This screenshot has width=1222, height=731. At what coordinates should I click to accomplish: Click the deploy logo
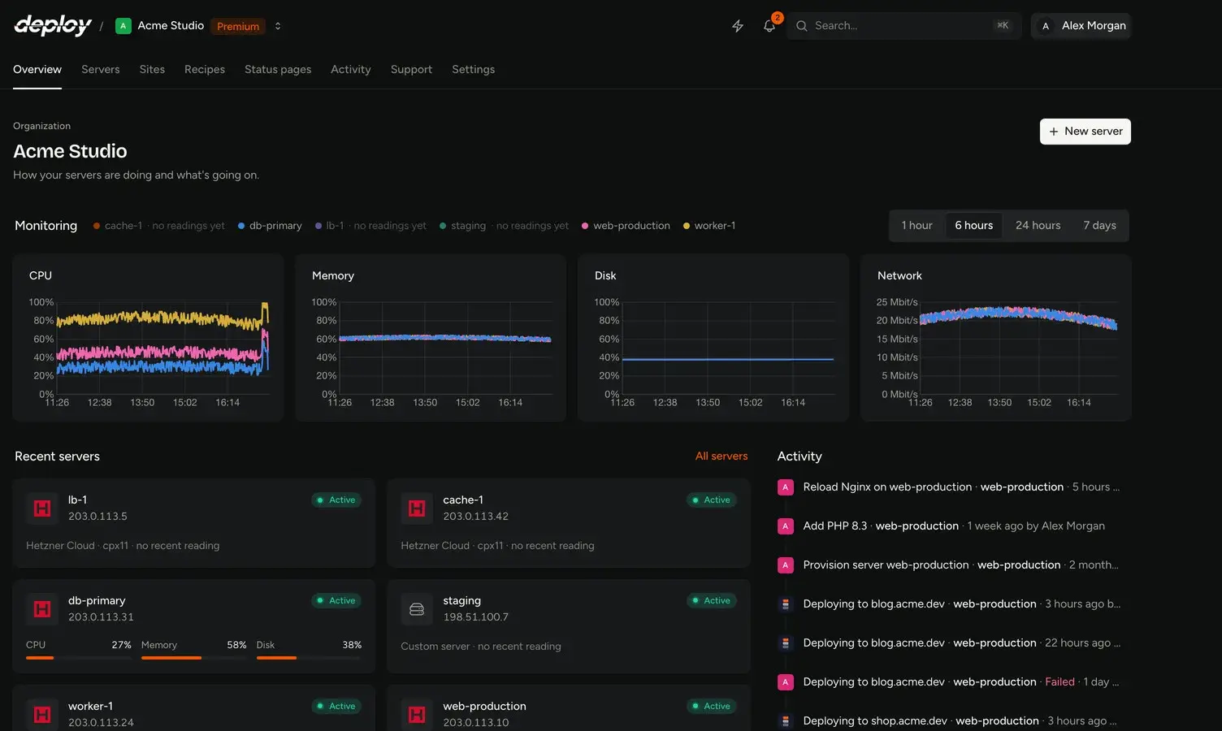click(x=53, y=25)
